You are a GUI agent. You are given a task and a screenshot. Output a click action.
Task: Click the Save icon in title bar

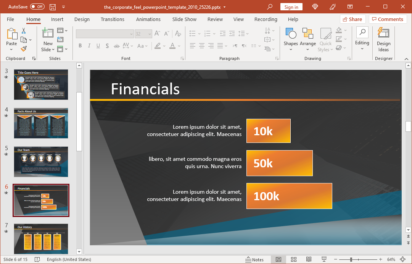[53, 7]
